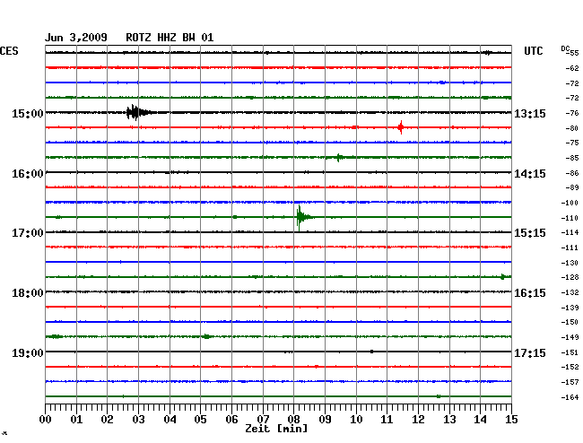The image size is (583, 443).
Task: Click the 13:15 UTC time label
Action: (530, 113)
